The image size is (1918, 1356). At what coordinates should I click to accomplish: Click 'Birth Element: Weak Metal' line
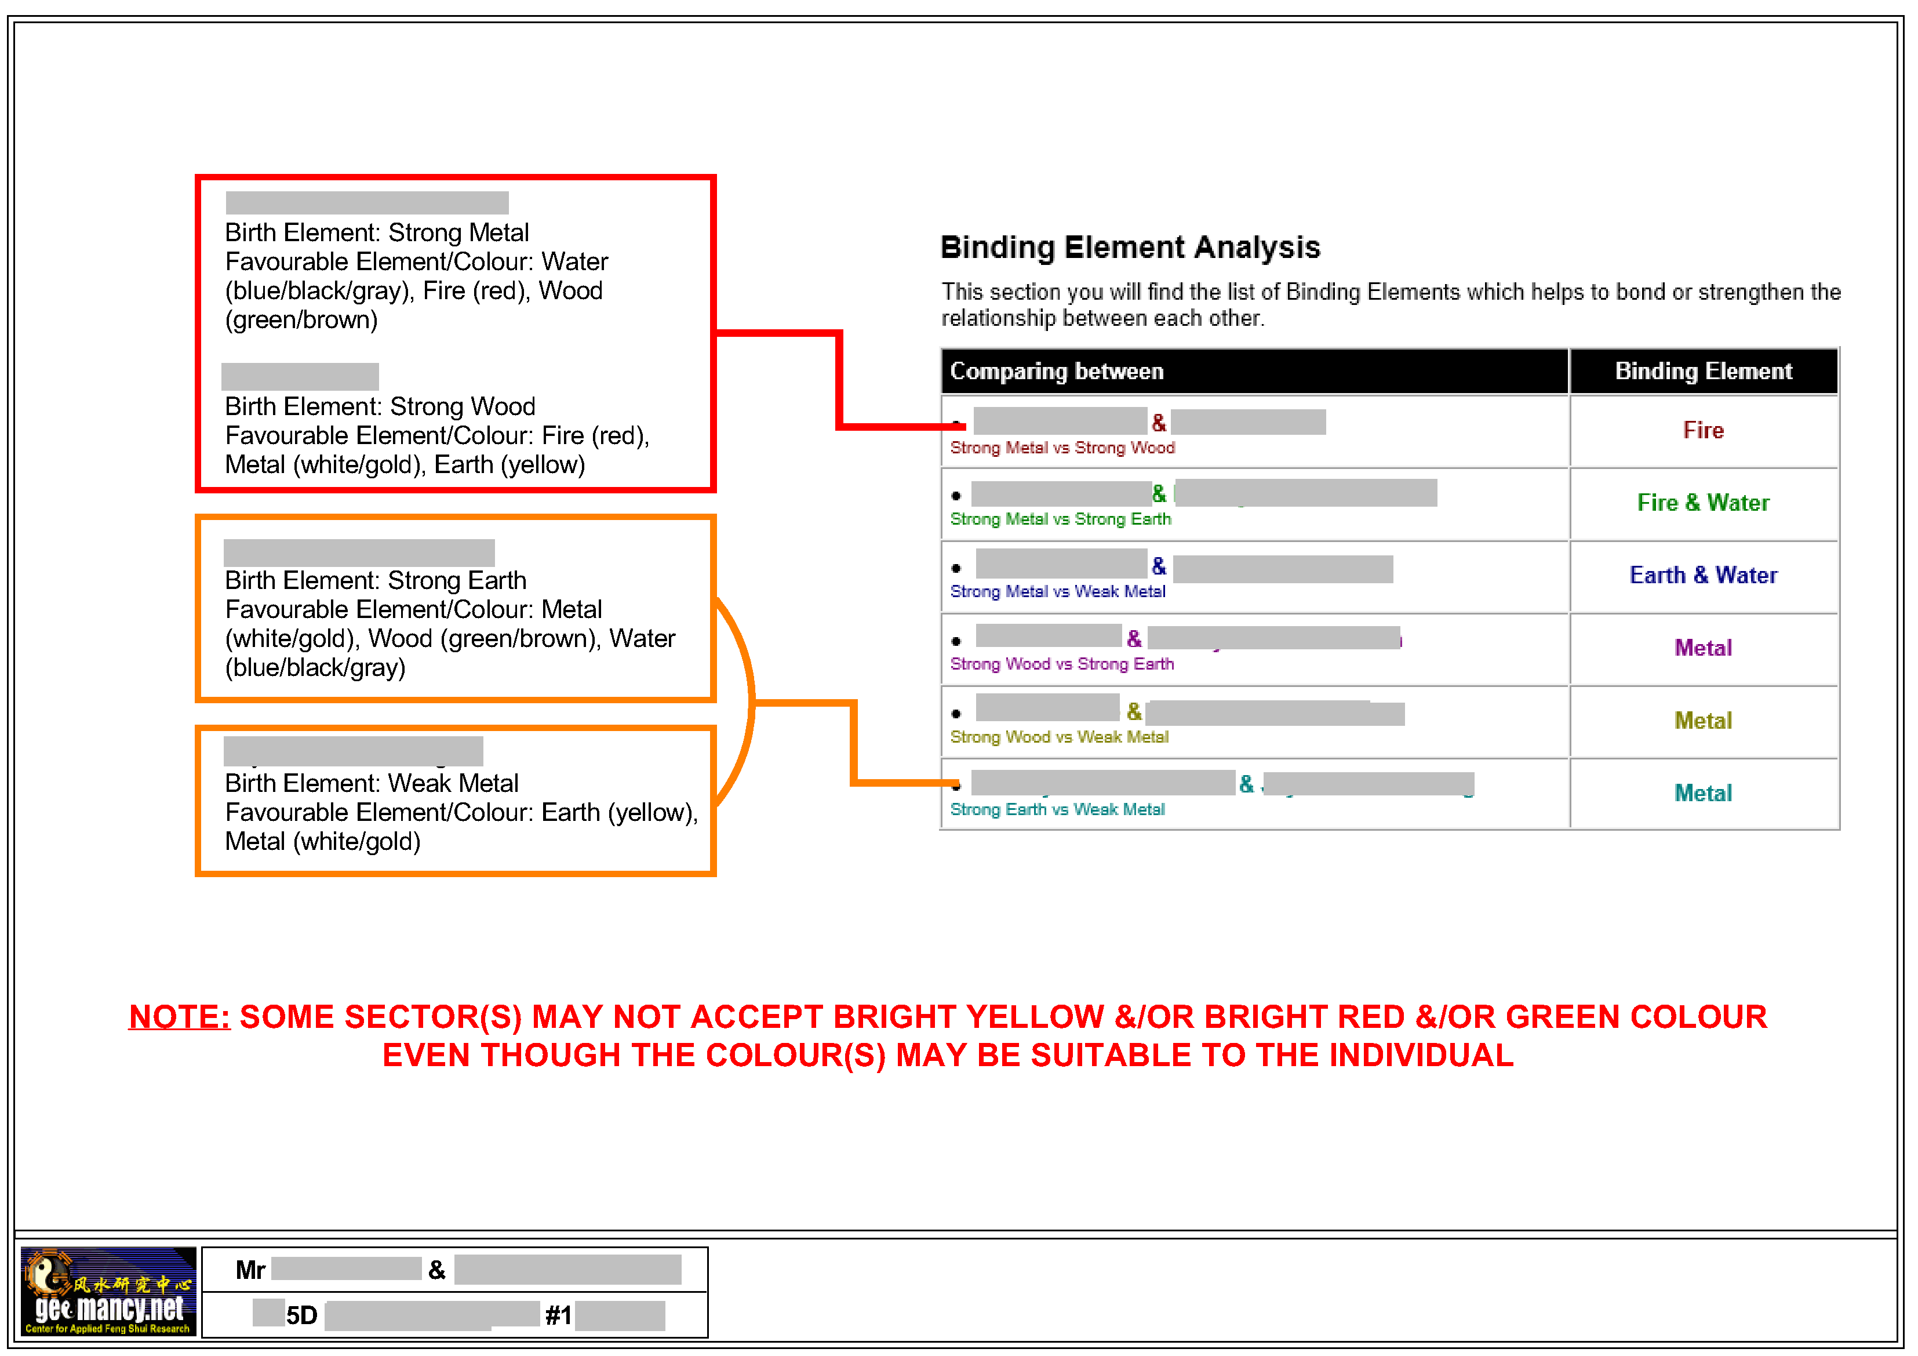372,783
